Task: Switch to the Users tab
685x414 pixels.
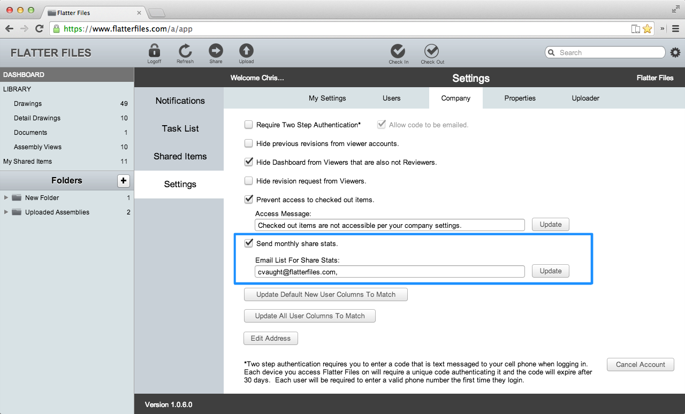Action: pyautogui.click(x=392, y=98)
